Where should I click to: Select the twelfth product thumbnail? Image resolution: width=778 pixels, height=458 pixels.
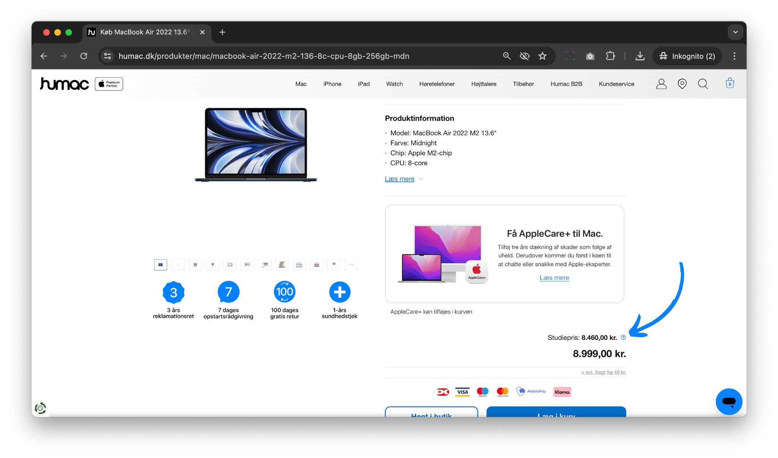[x=351, y=265]
